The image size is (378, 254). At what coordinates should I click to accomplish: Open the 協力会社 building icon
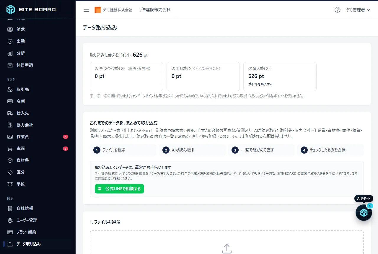(x=10, y=125)
